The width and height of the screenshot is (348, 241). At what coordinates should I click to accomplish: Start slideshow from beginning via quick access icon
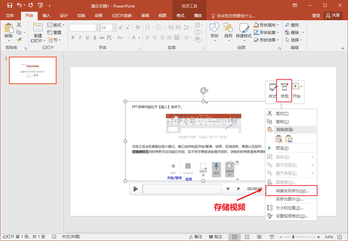coord(41,5)
